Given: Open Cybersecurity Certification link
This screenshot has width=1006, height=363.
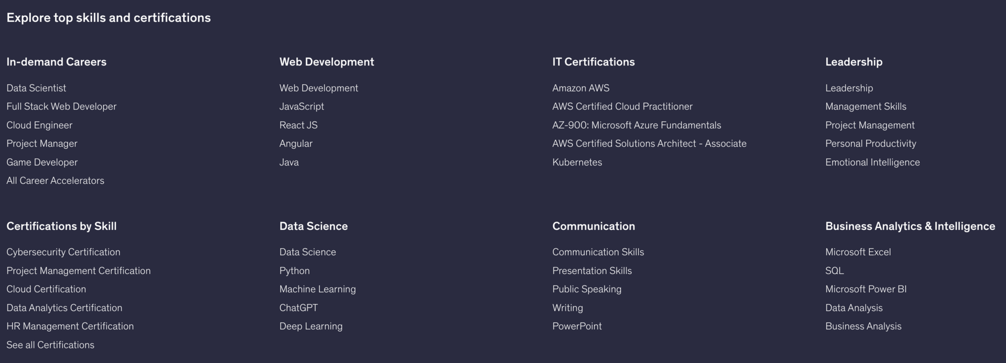Looking at the screenshot, I should [x=63, y=252].
